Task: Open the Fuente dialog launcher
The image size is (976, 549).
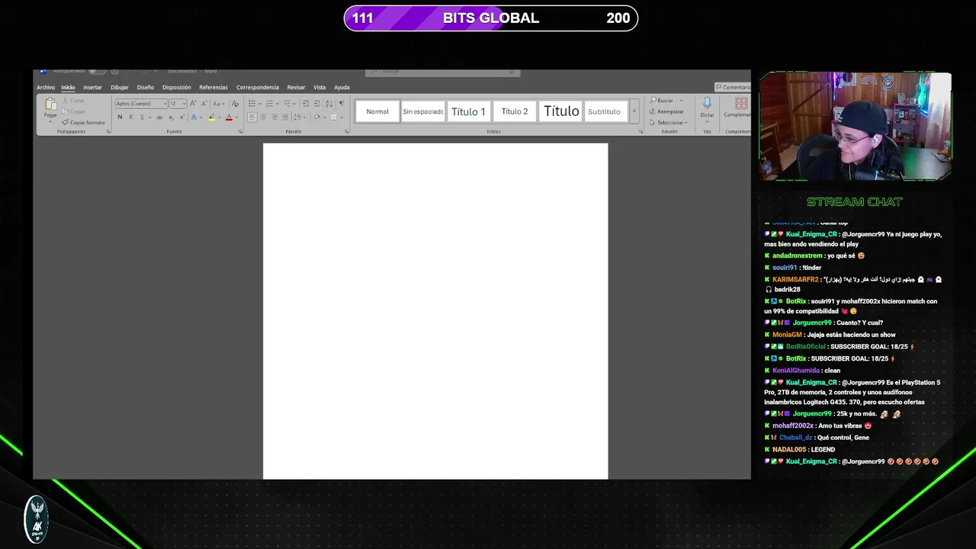Action: (240, 132)
